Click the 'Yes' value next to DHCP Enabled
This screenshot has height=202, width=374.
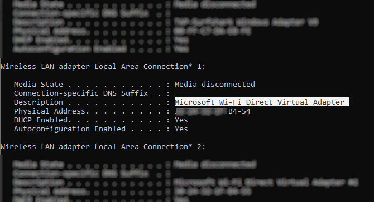181,120
